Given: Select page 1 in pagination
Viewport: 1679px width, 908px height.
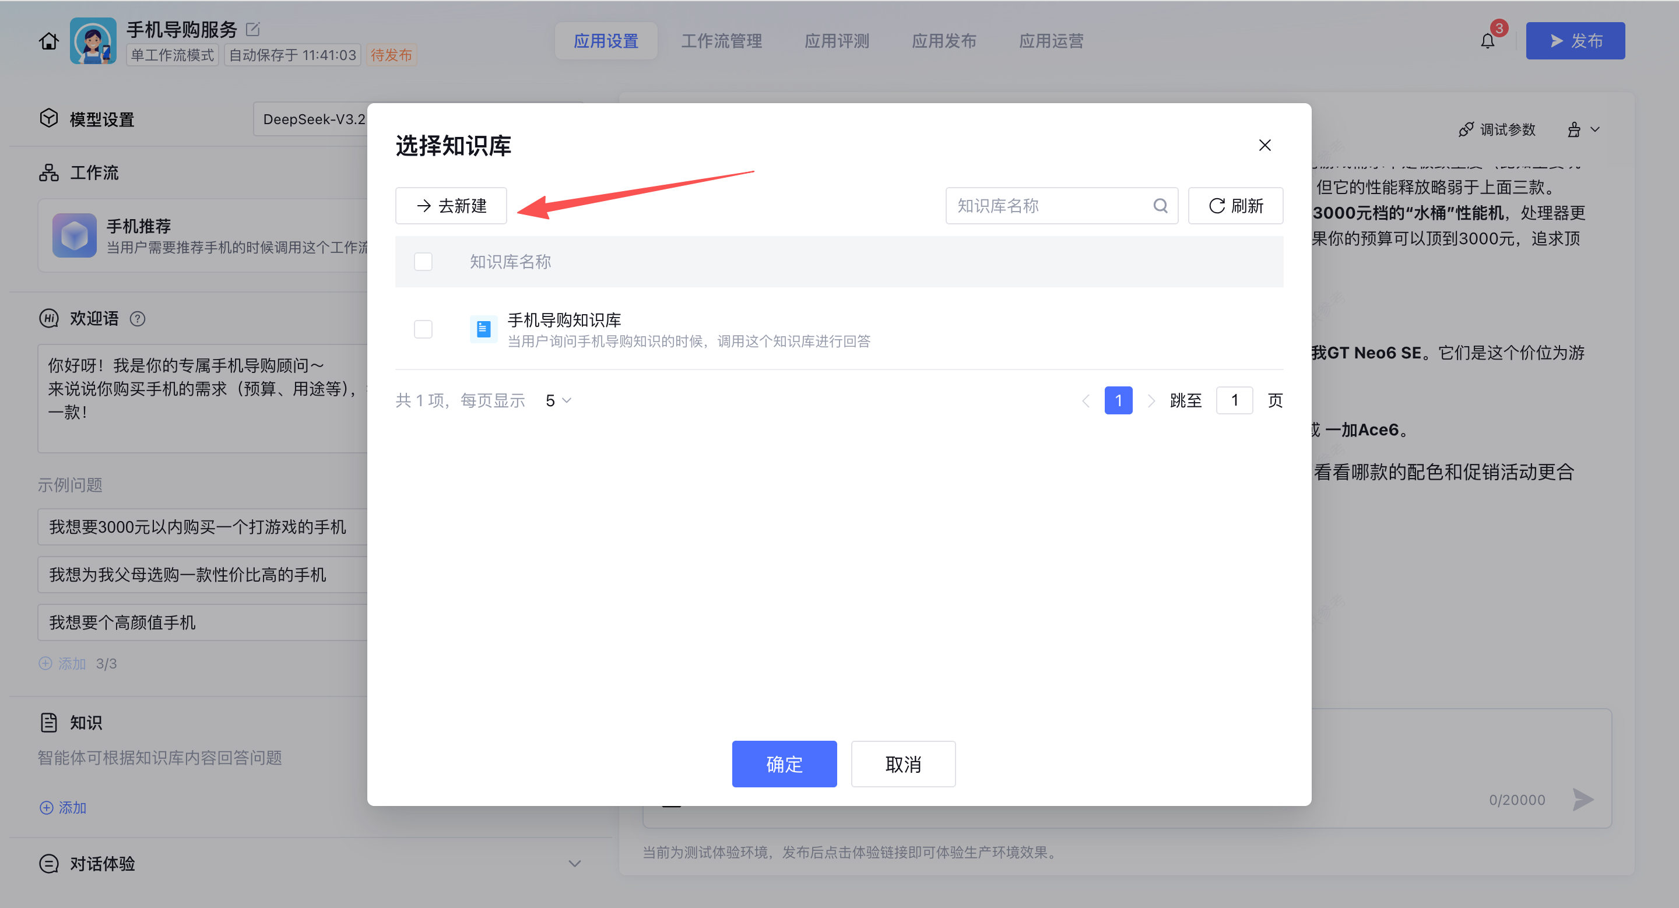Looking at the screenshot, I should click(1119, 400).
